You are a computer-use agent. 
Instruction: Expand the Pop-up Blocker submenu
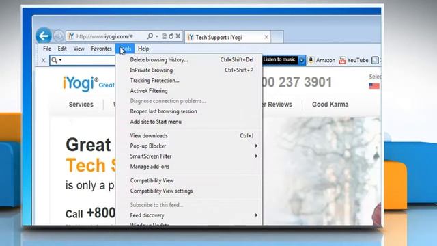pyautogui.click(x=188, y=146)
